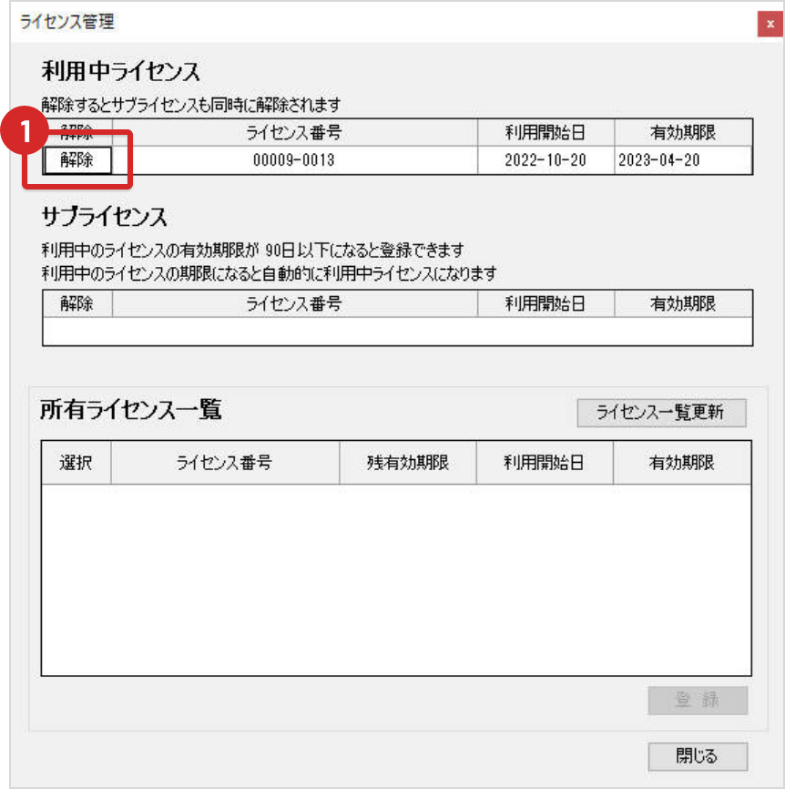
Task: Click the 利用開始日 header in the サブライセンス table
Action: pyautogui.click(x=545, y=303)
